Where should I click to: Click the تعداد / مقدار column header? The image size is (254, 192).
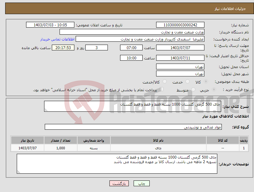click(61, 140)
